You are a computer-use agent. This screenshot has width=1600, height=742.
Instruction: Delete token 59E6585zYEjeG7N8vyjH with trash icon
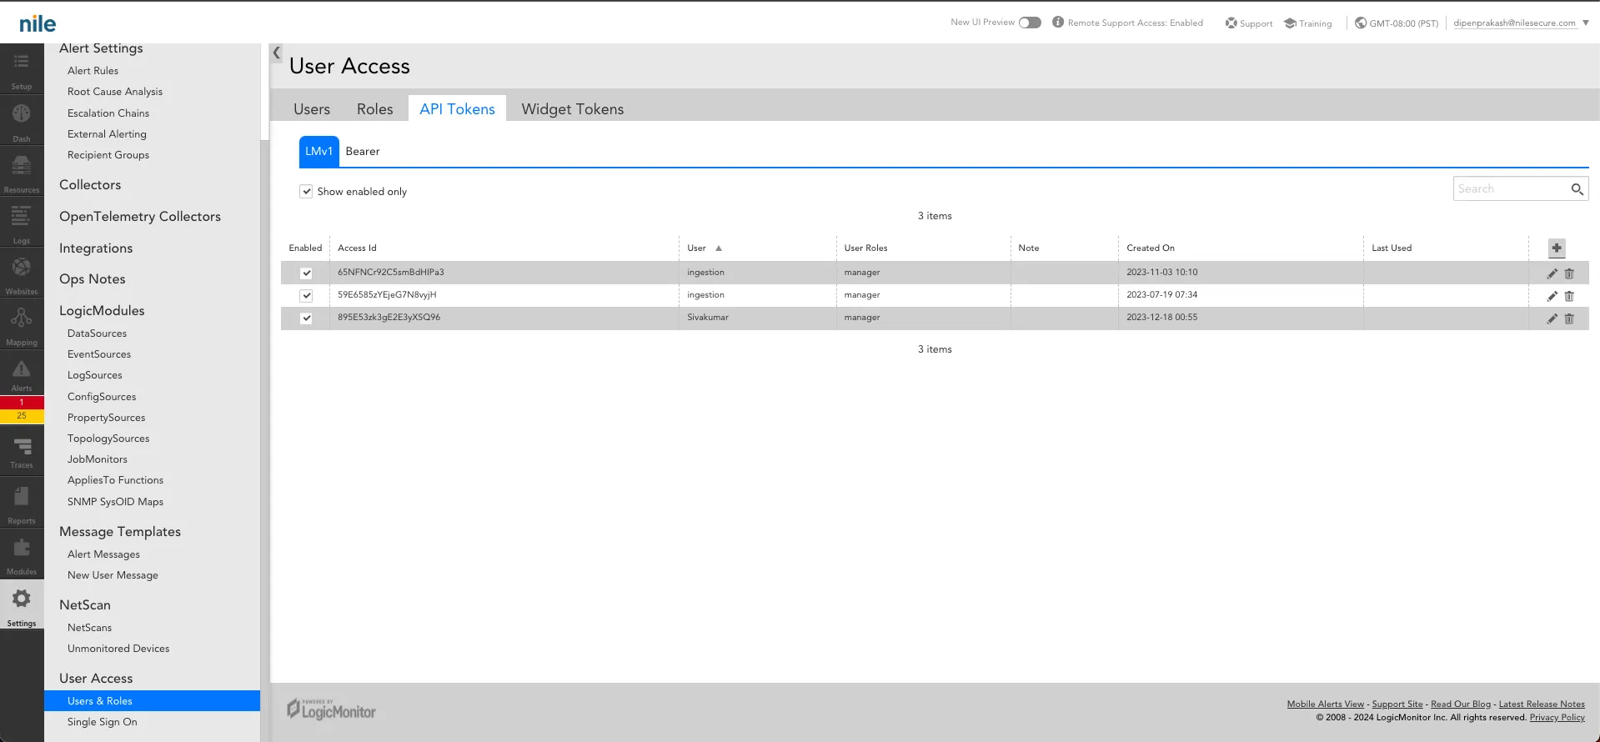1569,296
